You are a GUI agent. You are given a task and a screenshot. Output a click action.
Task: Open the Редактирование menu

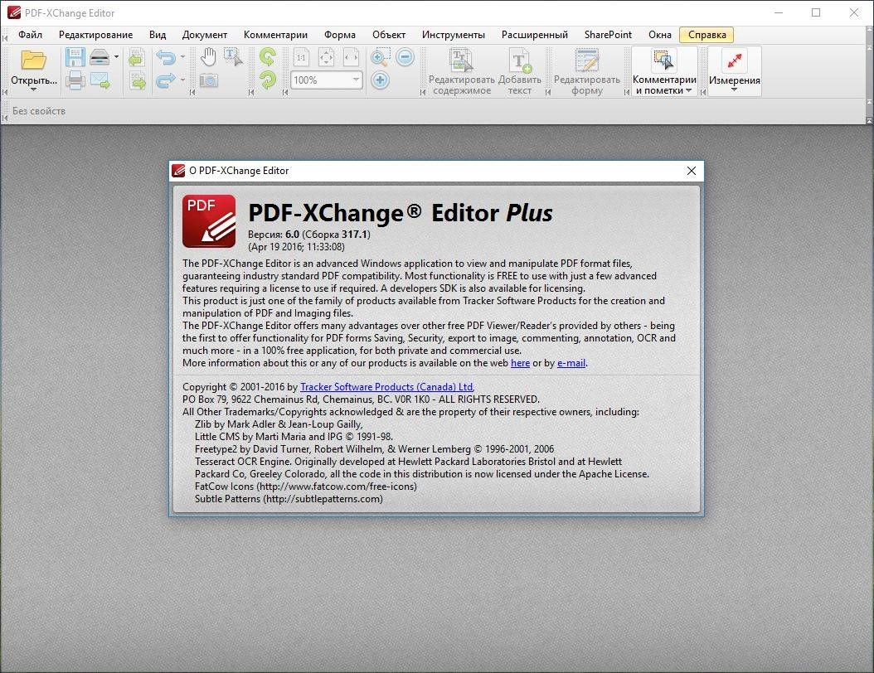coord(96,35)
